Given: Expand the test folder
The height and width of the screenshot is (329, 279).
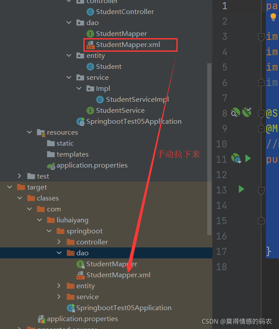Looking at the screenshot, I should (19, 176).
